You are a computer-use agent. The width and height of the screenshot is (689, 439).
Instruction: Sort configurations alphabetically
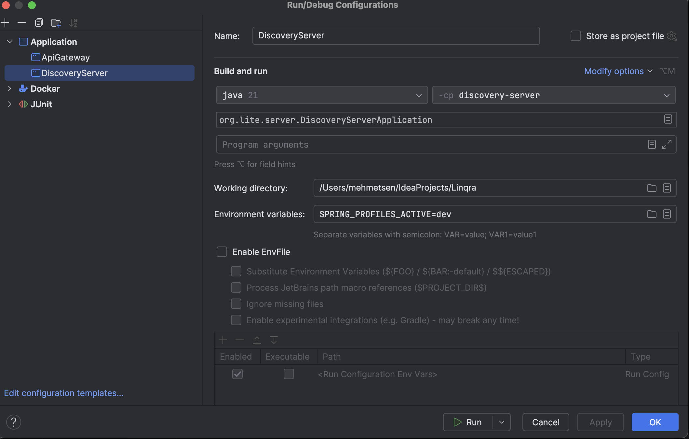pos(73,23)
